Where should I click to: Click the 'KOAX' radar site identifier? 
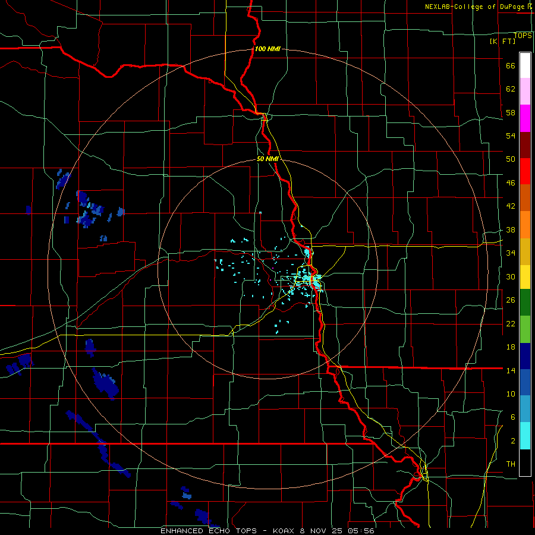point(283,531)
